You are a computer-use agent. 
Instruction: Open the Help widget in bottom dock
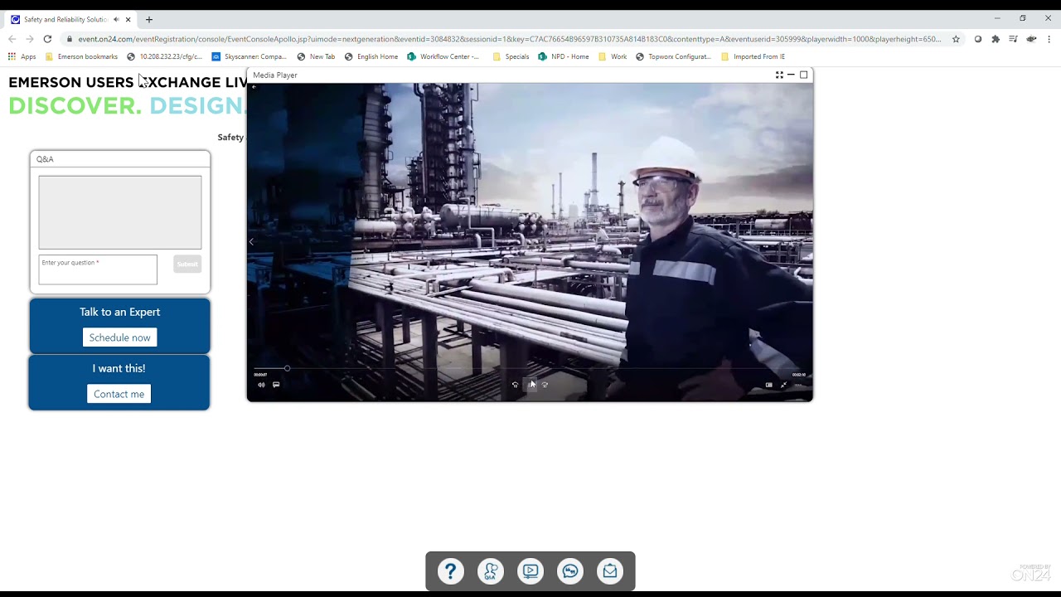click(x=451, y=571)
